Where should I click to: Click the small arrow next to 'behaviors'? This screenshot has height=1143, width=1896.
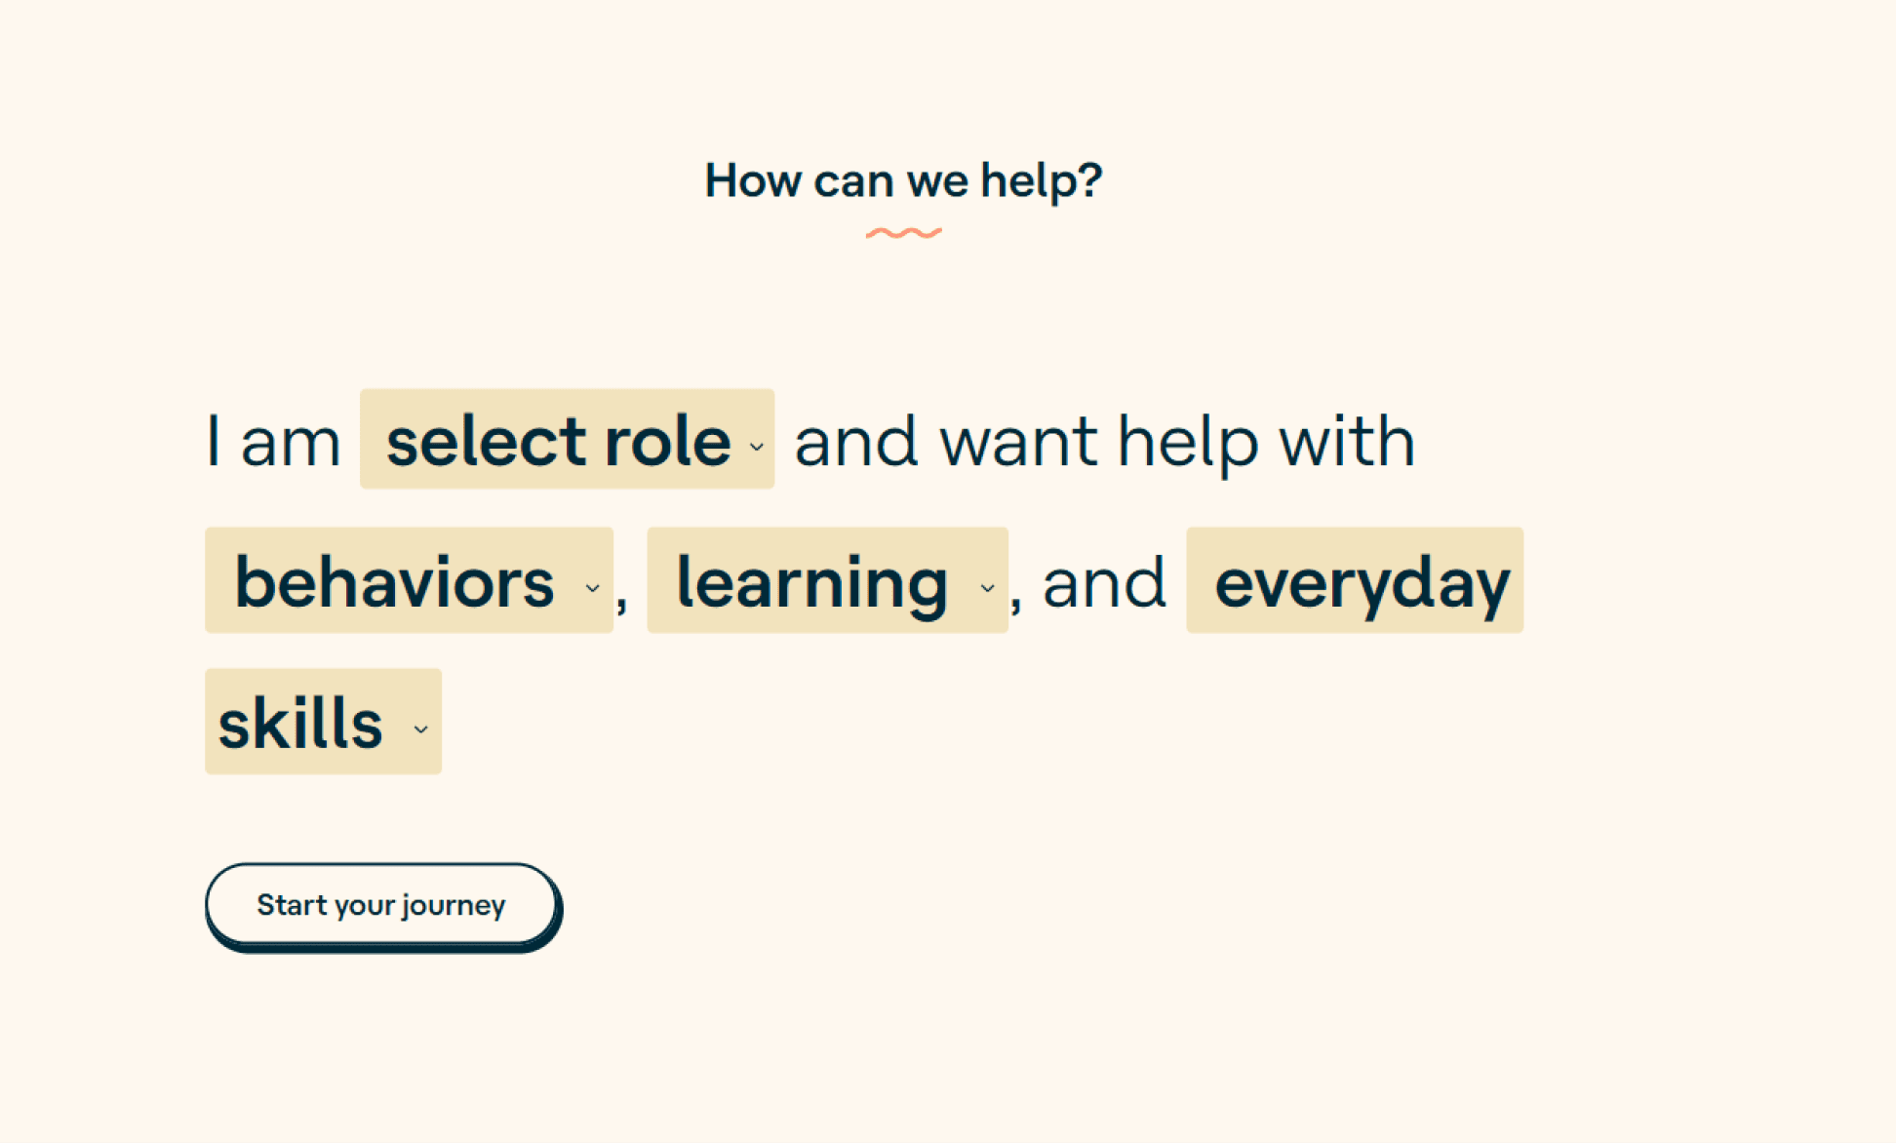592,588
